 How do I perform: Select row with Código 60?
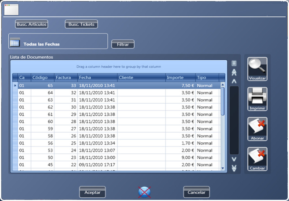click(116, 121)
